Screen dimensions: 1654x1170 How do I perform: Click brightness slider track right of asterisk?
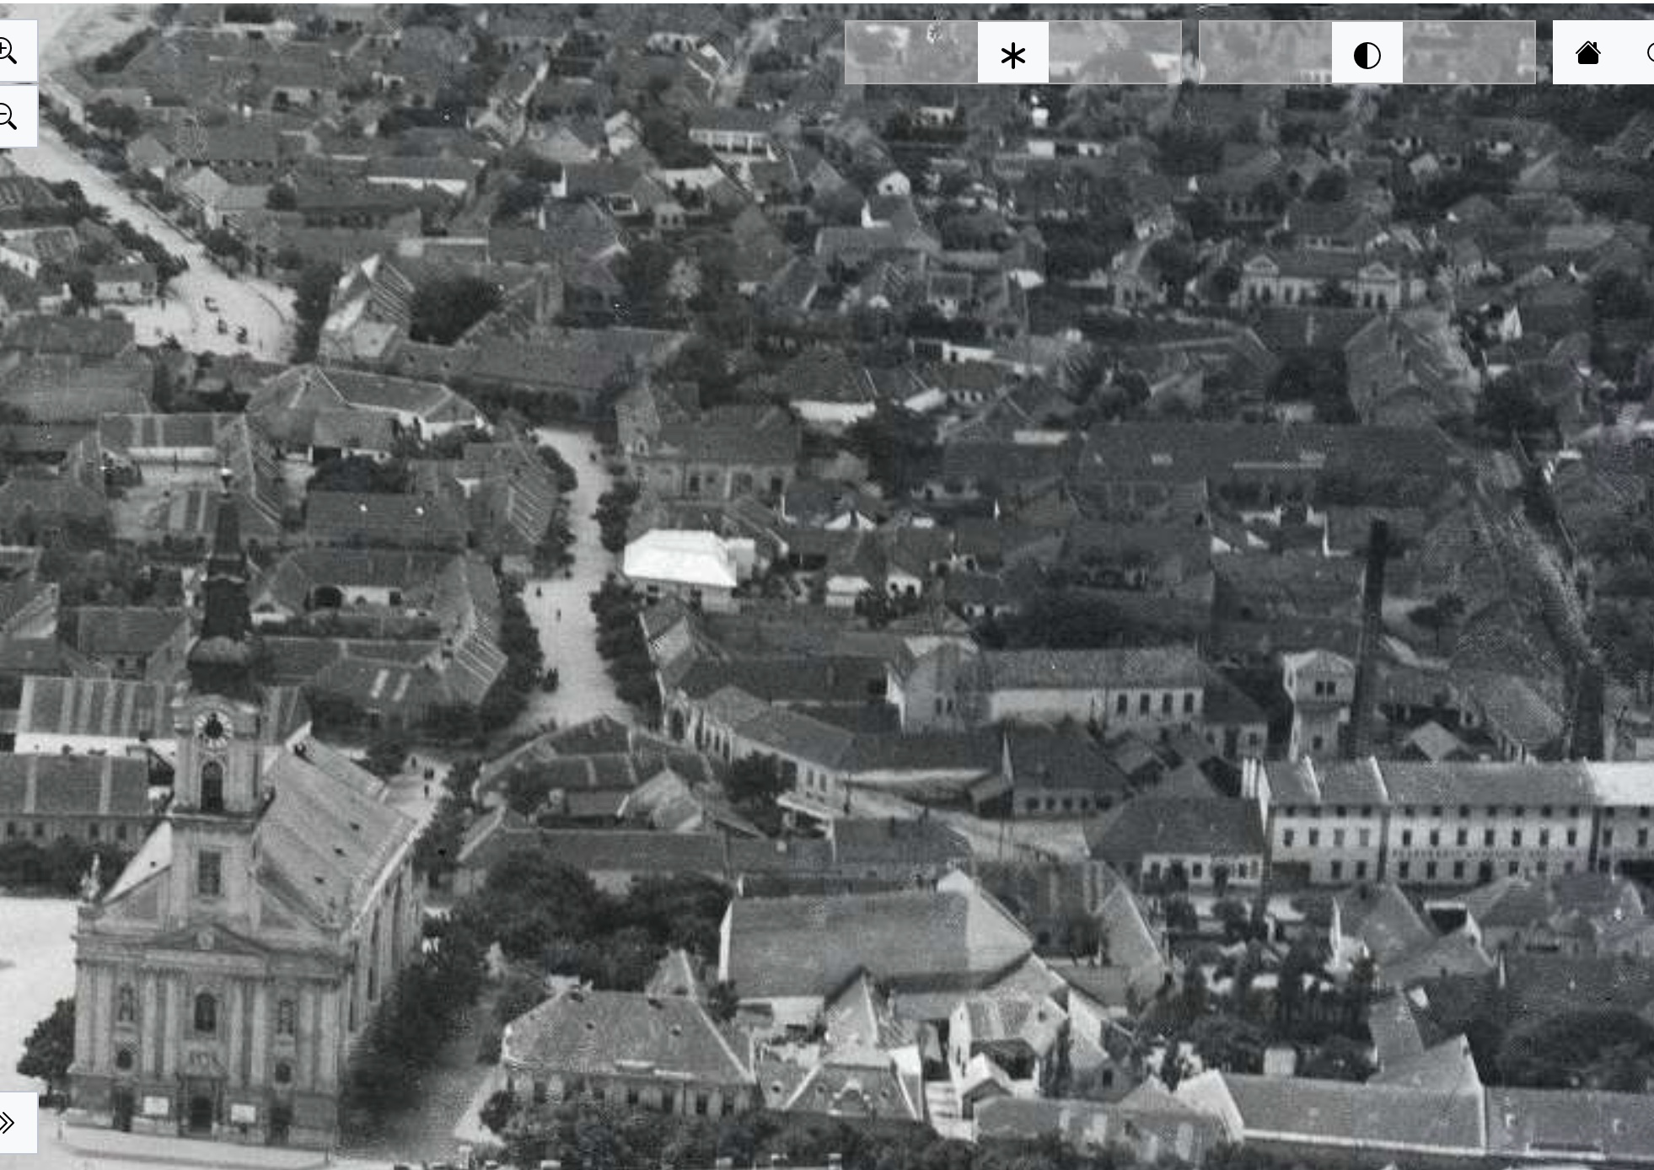pyautogui.click(x=1114, y=53)
